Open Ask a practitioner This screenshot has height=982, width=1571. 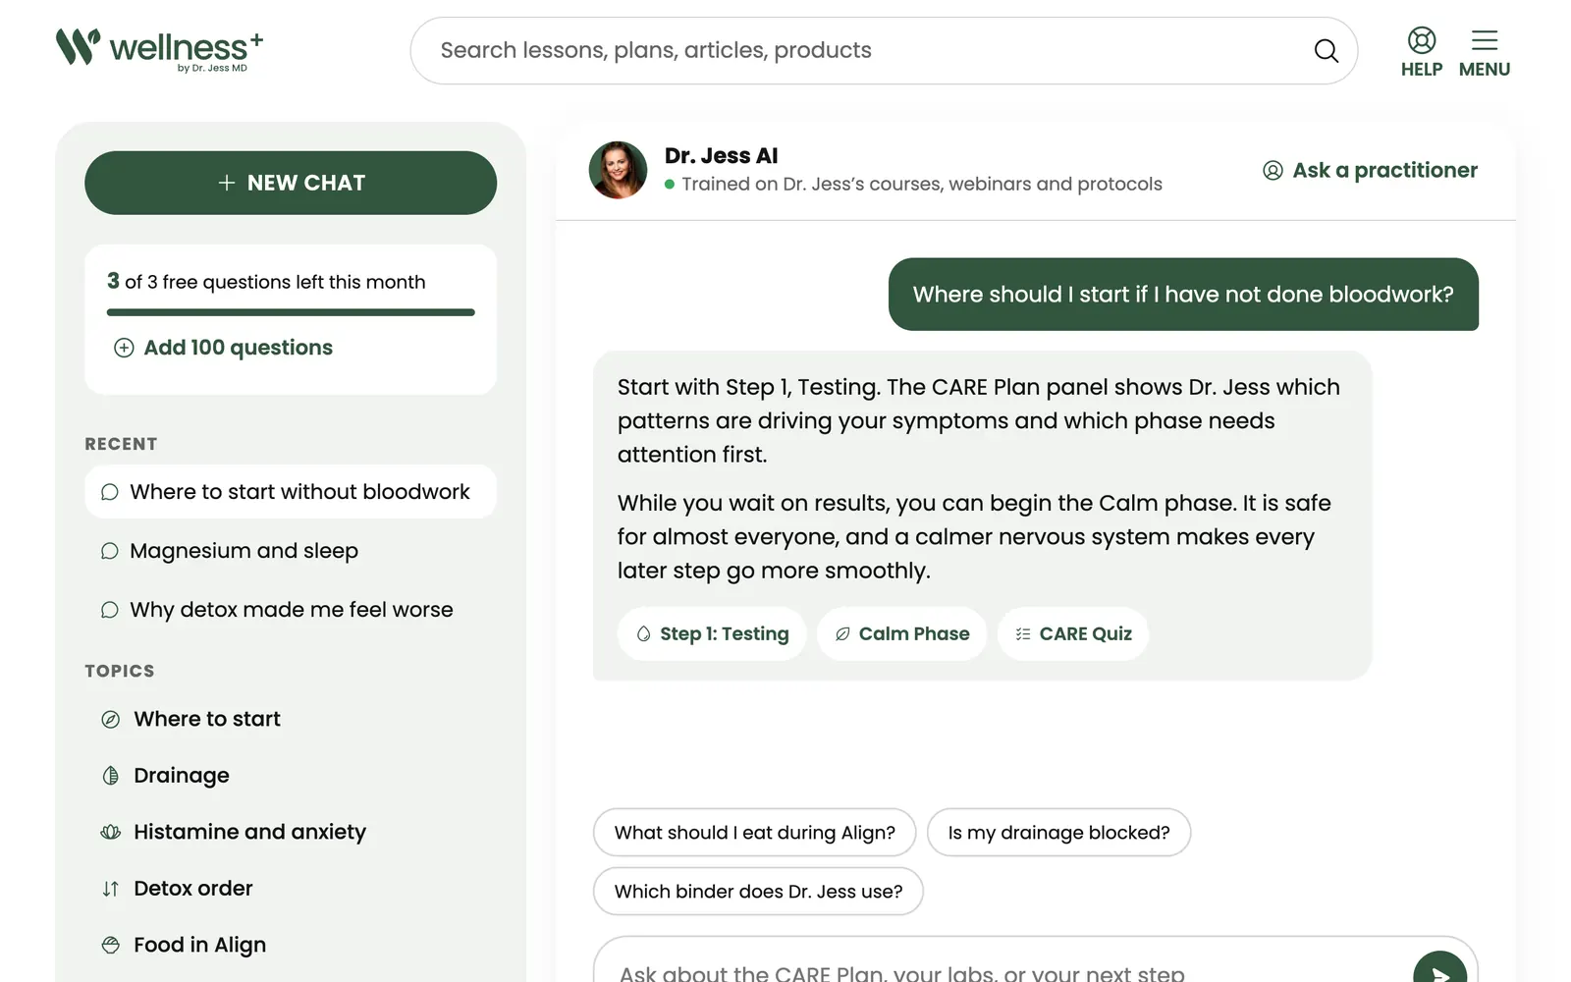point(1370,171)
